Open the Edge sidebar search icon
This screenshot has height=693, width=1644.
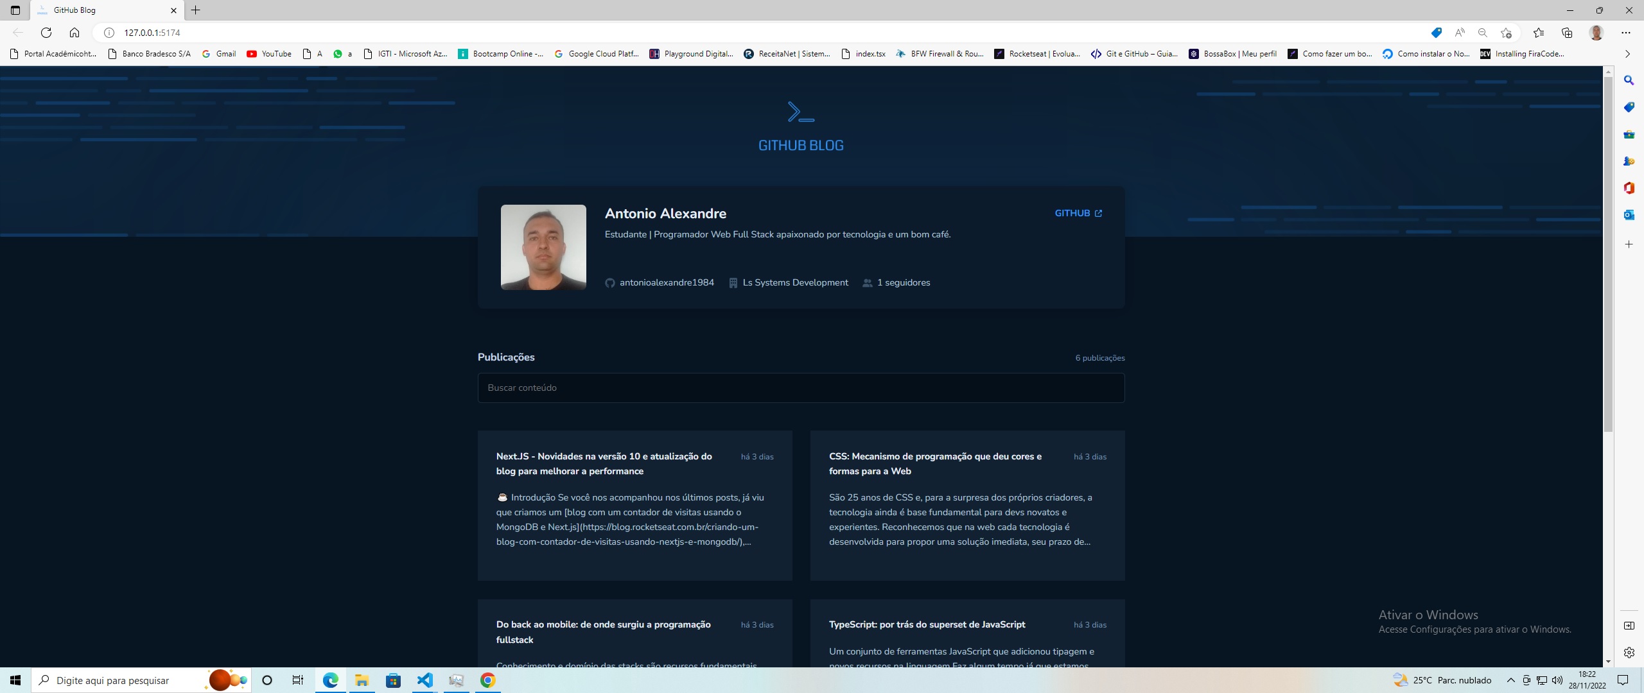pyautogui.click(x=1629, y=80)
